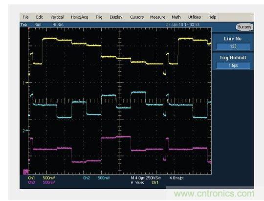Open the Utilities menu
Screen dimensions: 264x201
[x=195, y=17]
